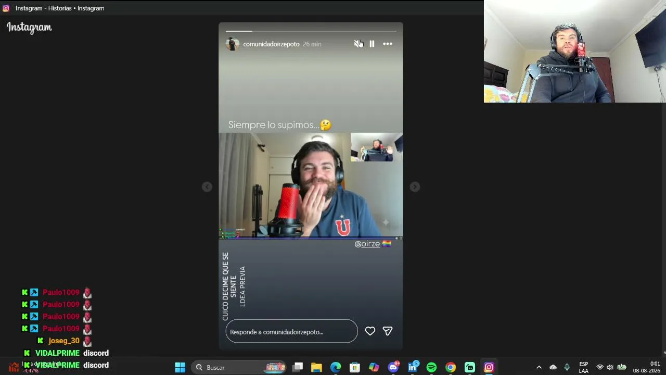Unmute the story audio

pyautogui.click(x=357, y=44)
